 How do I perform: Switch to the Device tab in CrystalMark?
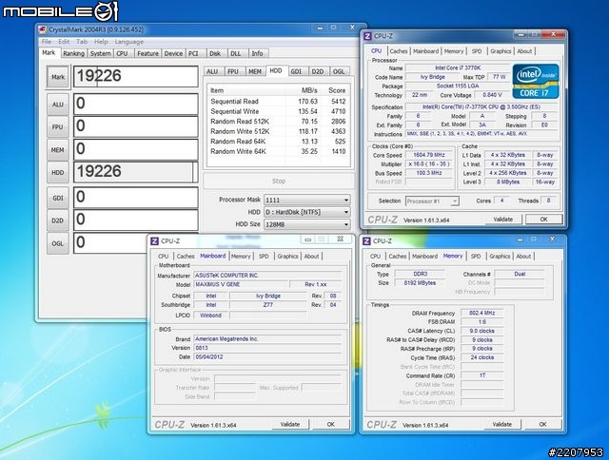click(173, 53)
